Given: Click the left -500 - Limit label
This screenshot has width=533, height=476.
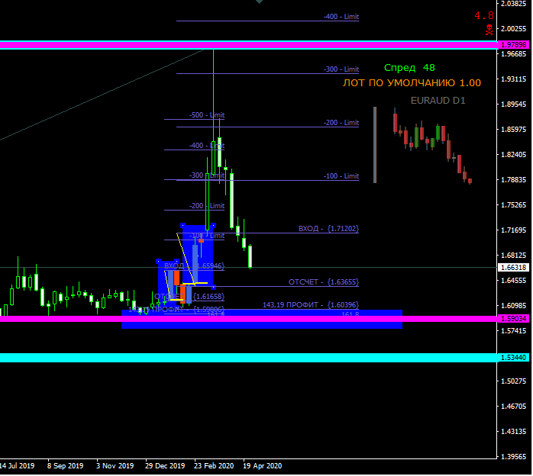Looking at the screenshot, I should pyautogui.click(x=207, y=115).
